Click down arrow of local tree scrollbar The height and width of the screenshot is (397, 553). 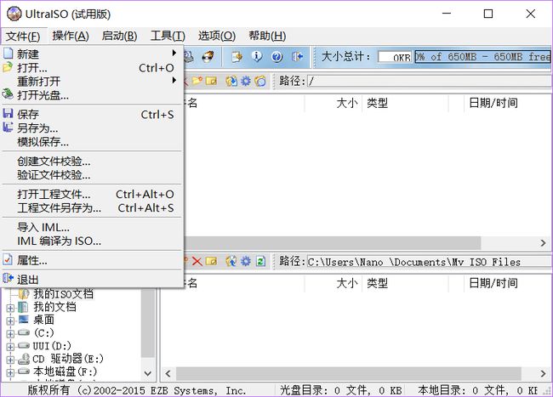148,373
